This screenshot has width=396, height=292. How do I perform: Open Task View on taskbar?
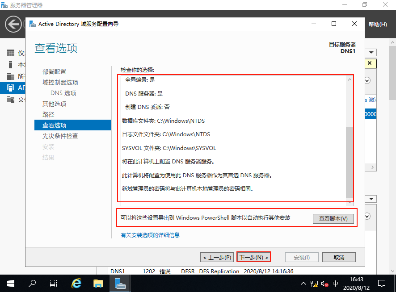click(x=54, y=284)
